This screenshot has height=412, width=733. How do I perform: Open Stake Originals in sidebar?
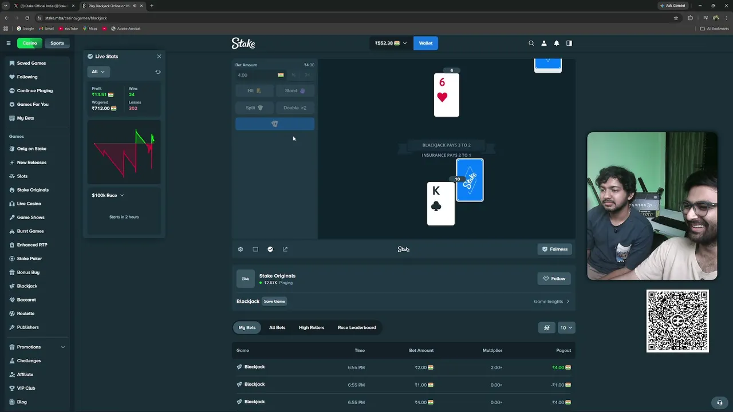point(36,190)
